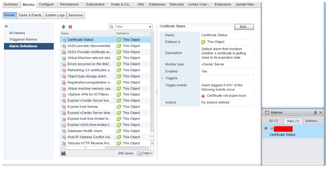331x172 pixels.
Task: Click horizontal scrollbar left arrow
Action: click(62, 148)
